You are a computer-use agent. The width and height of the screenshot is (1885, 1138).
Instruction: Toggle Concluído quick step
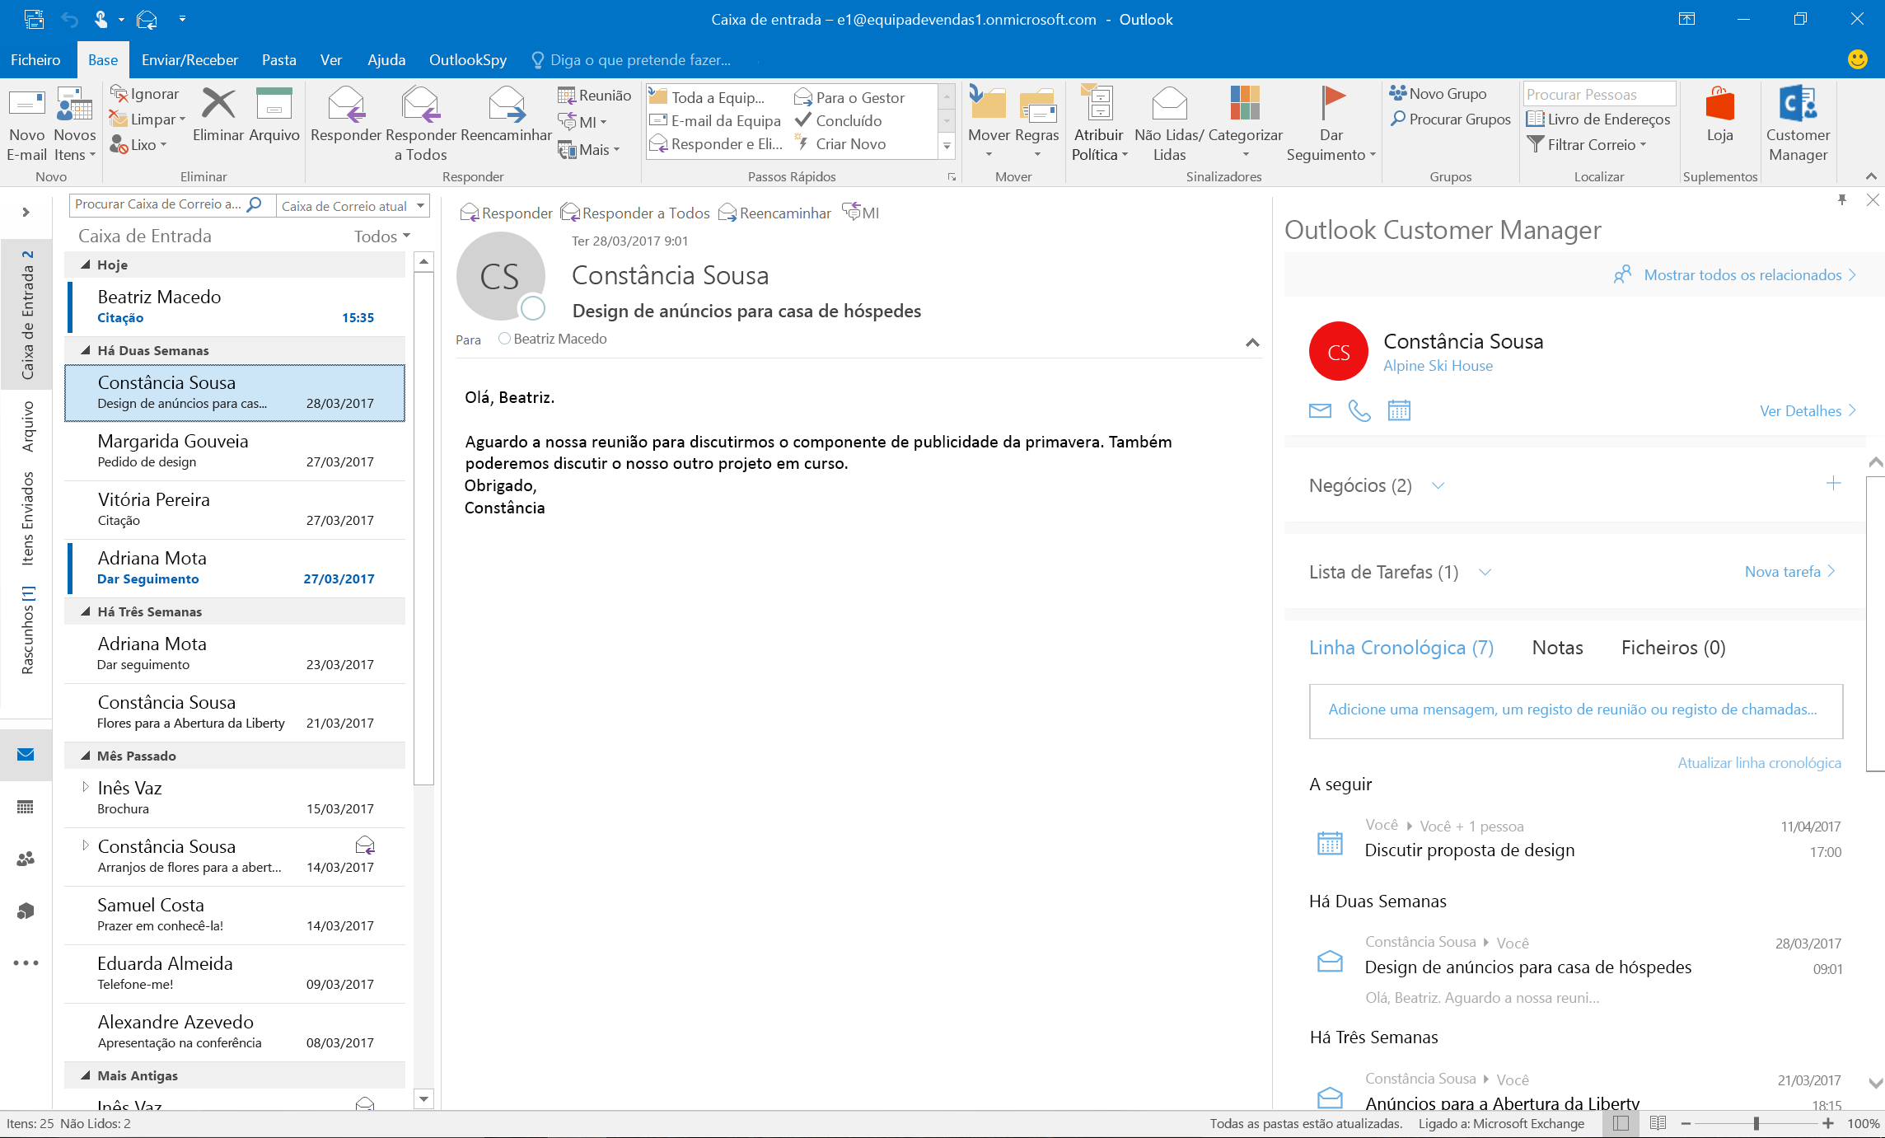pyautogui.click(x=839, y=120)
